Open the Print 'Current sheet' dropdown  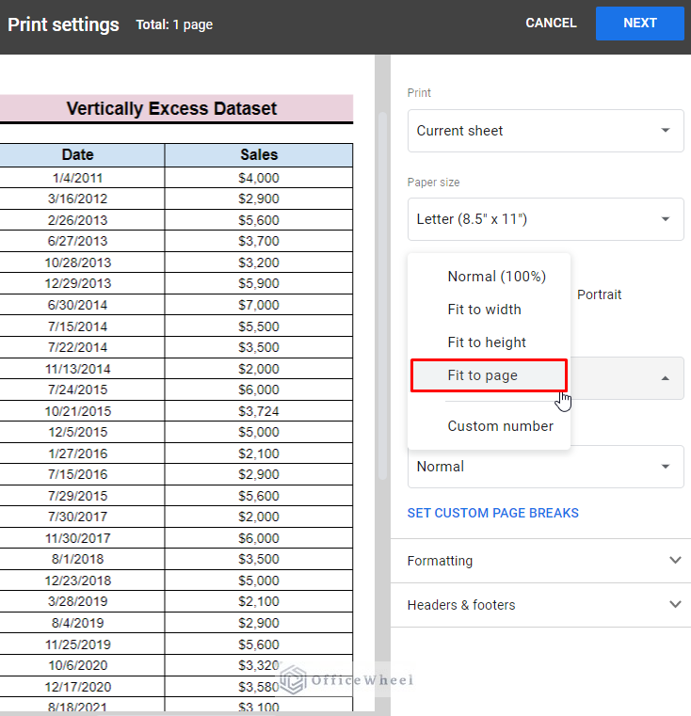click(x=545, y=131)
